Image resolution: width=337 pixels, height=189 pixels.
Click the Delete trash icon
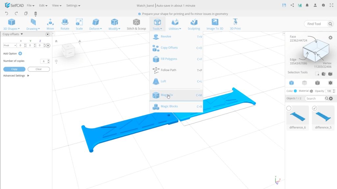36,14
